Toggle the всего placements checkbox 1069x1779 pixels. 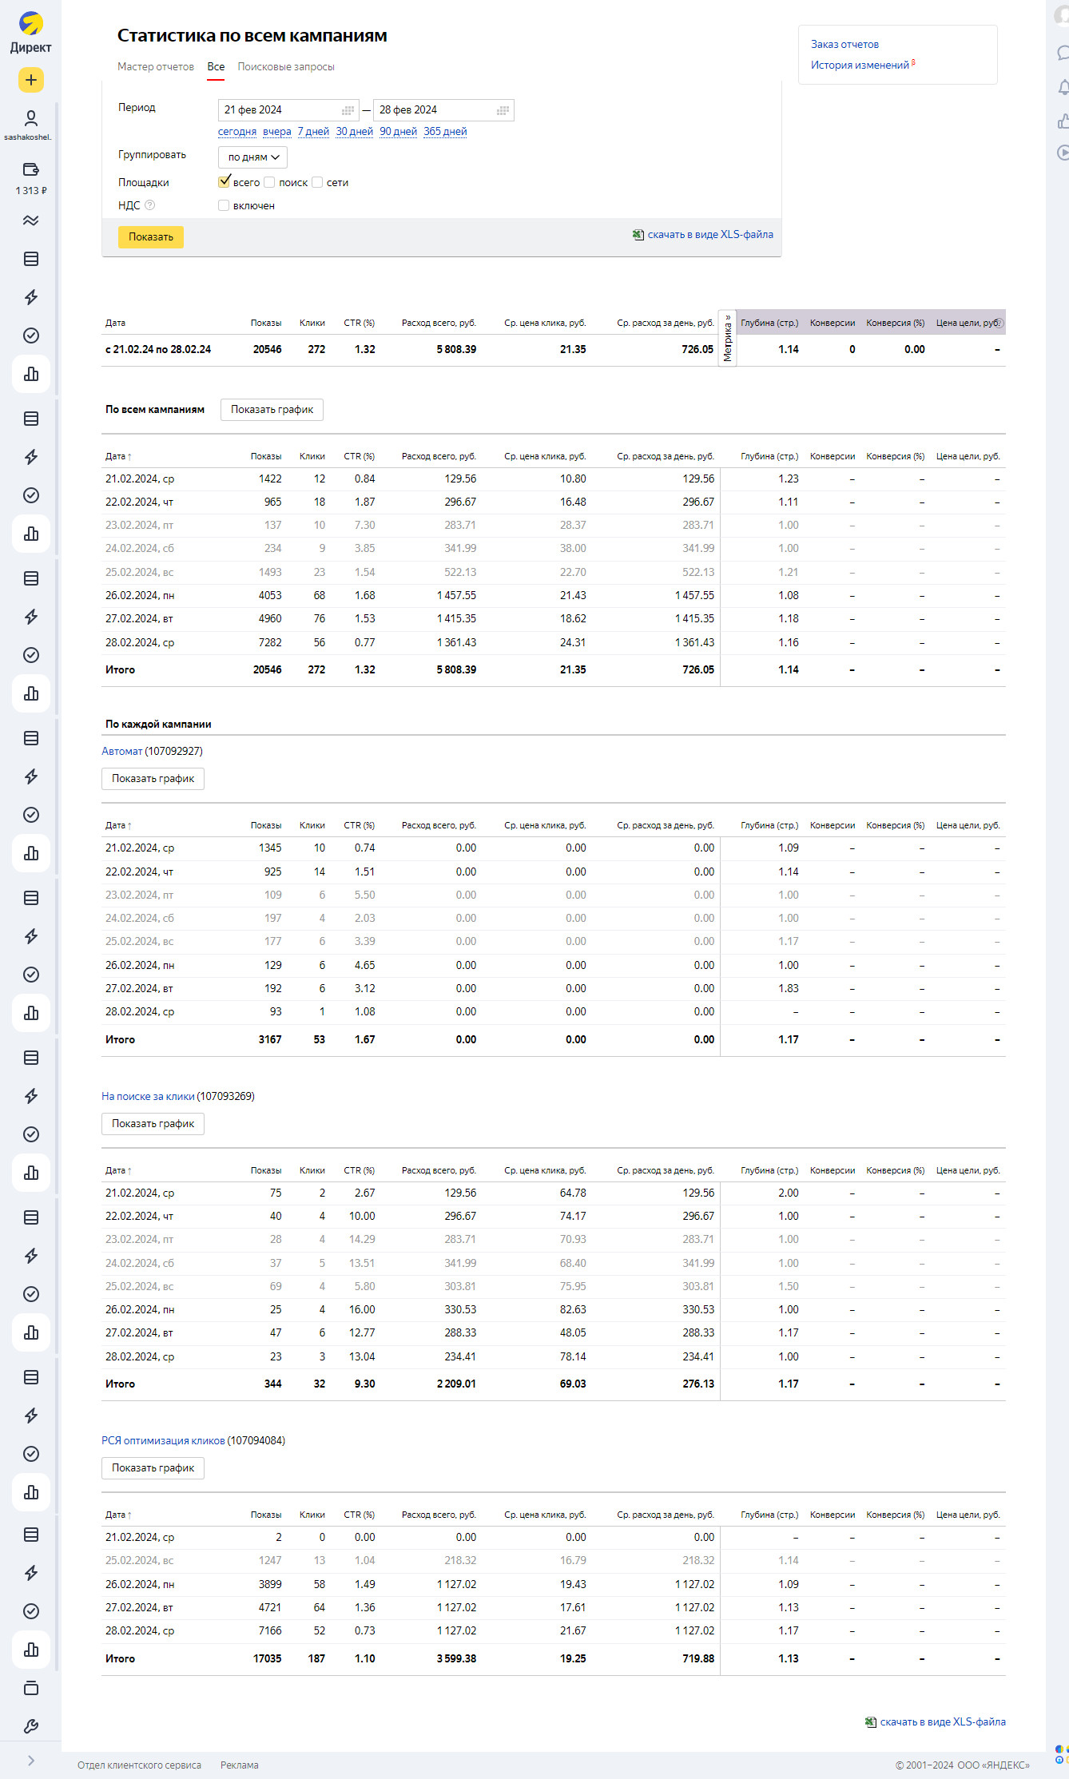[224, 182]
